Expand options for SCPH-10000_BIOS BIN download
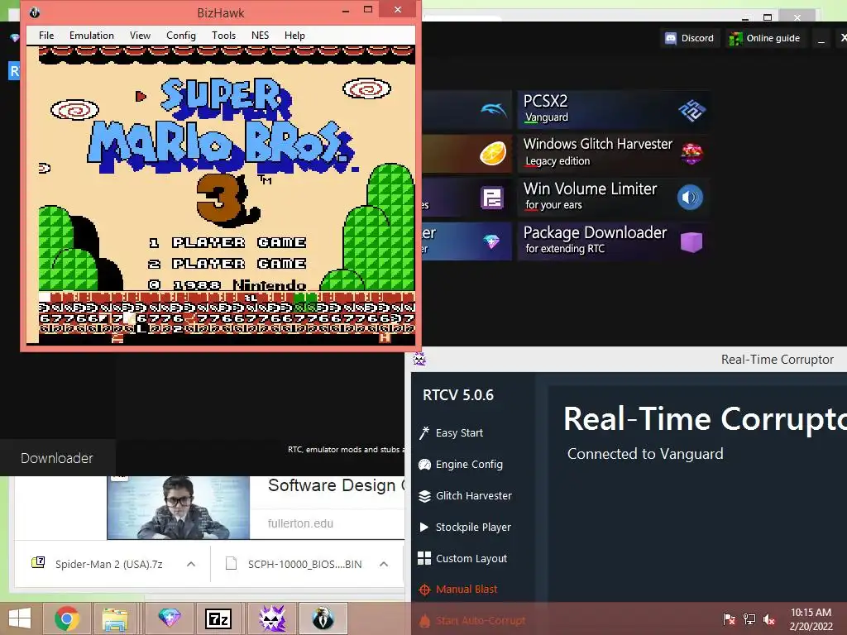 384,564
